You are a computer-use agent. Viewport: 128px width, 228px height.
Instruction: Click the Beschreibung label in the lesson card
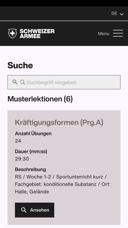pos(30,169)
